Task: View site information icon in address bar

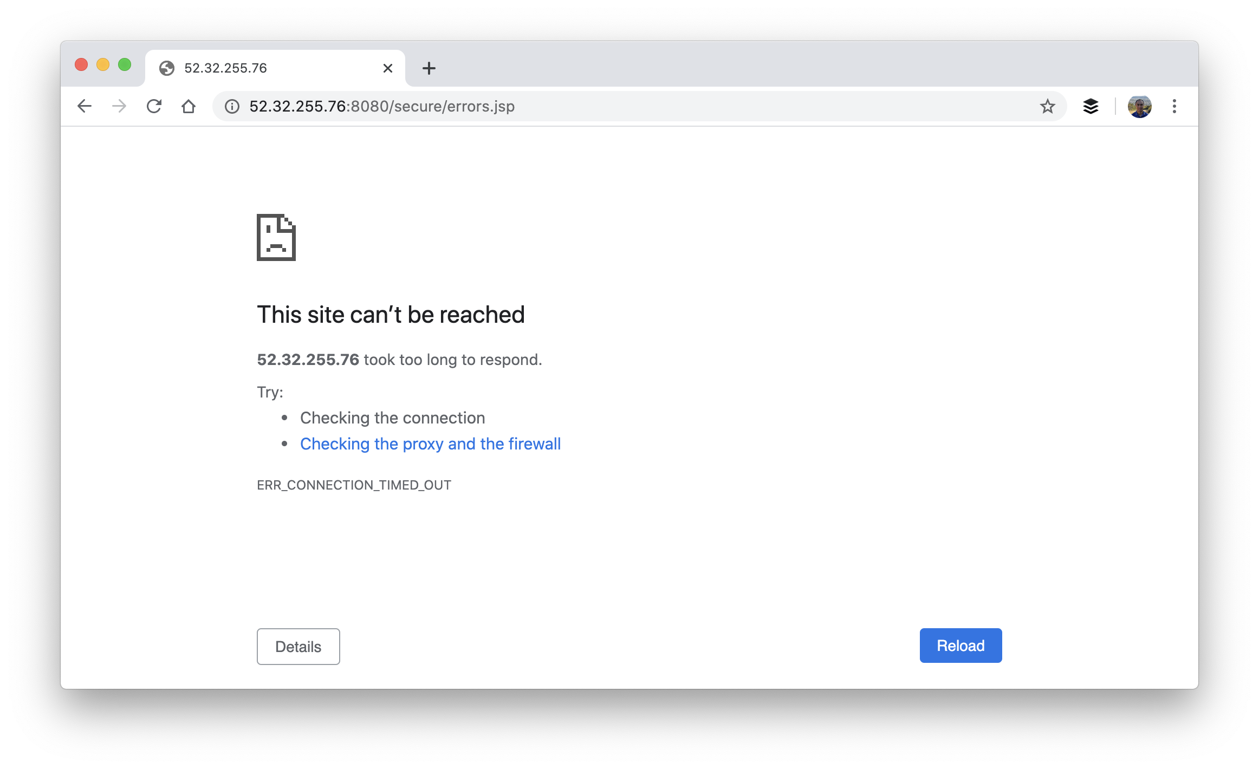Action: [x=232, y=106]
